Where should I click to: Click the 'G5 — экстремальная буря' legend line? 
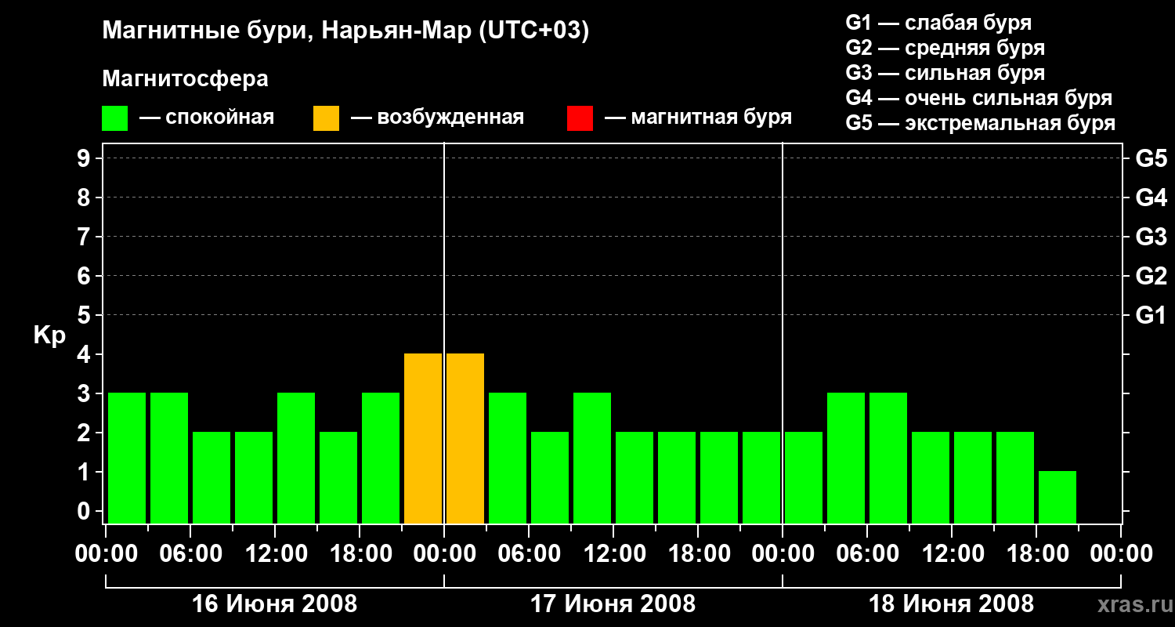(981, 123)
